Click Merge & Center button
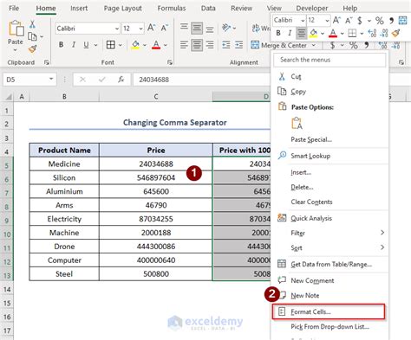Screen dimensions: 411x340 [278, 45]
